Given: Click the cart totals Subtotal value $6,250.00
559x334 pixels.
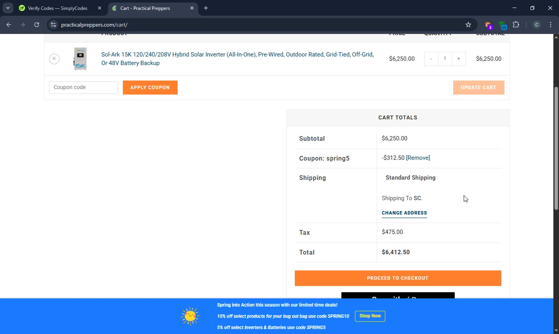Looking at the screenshot, I should [x=395, y=139].
